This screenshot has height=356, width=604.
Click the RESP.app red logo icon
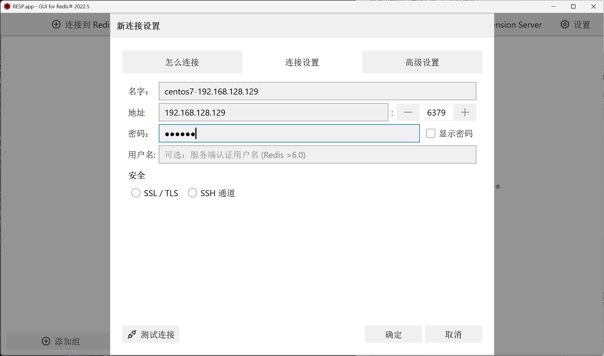7,6
